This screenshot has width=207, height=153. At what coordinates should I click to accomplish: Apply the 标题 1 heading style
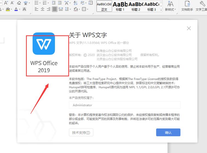click(x=120, y=6)
